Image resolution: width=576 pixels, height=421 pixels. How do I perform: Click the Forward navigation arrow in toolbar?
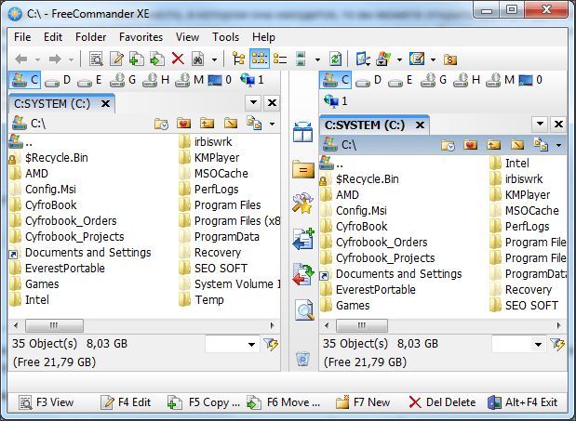point(55,59)
